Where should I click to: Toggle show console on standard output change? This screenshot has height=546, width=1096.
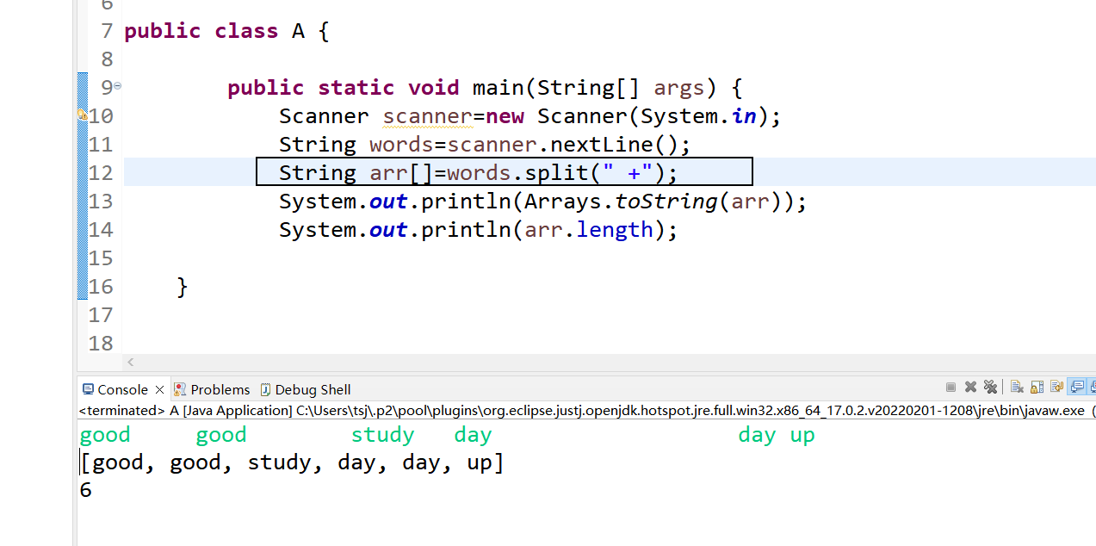click(1077, 388)
